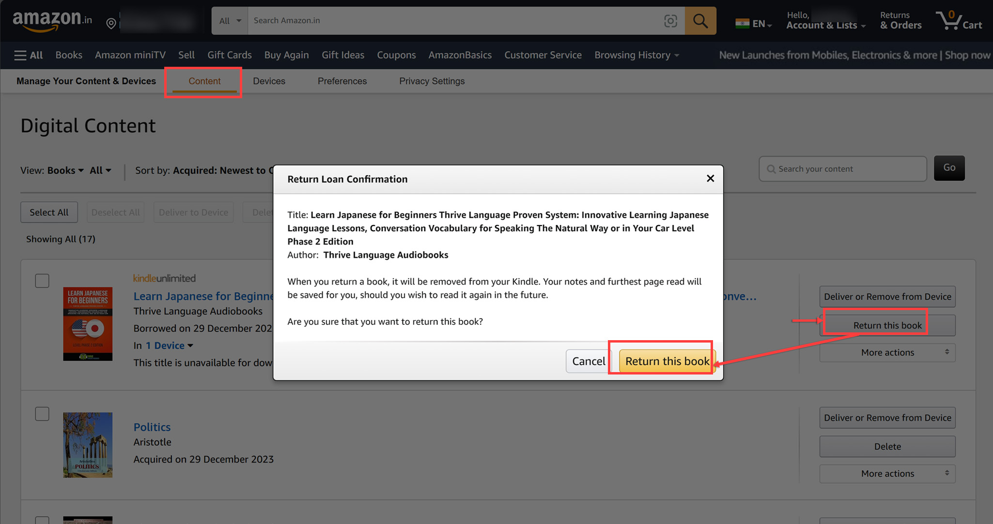Open Coupons in navigation bar
The height and width of the screenshot is (524, 993).
pos(396,55)
